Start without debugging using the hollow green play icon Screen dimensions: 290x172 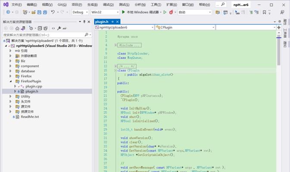[165, 12]
